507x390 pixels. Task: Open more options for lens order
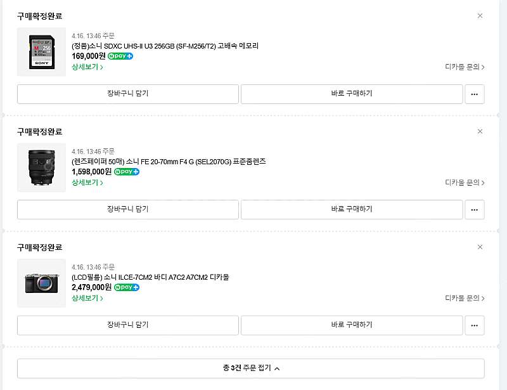(x=474, y=210)
